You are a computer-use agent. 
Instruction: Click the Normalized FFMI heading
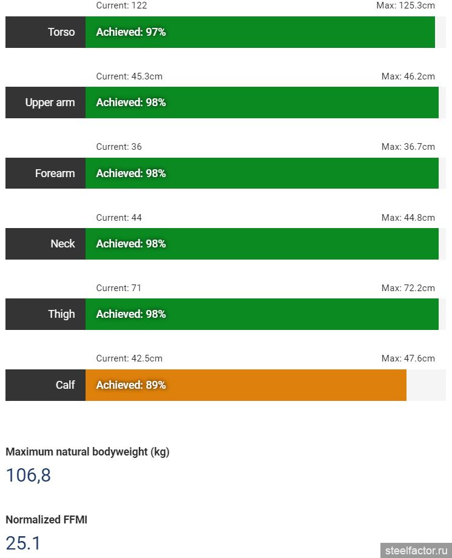(47, 520)
